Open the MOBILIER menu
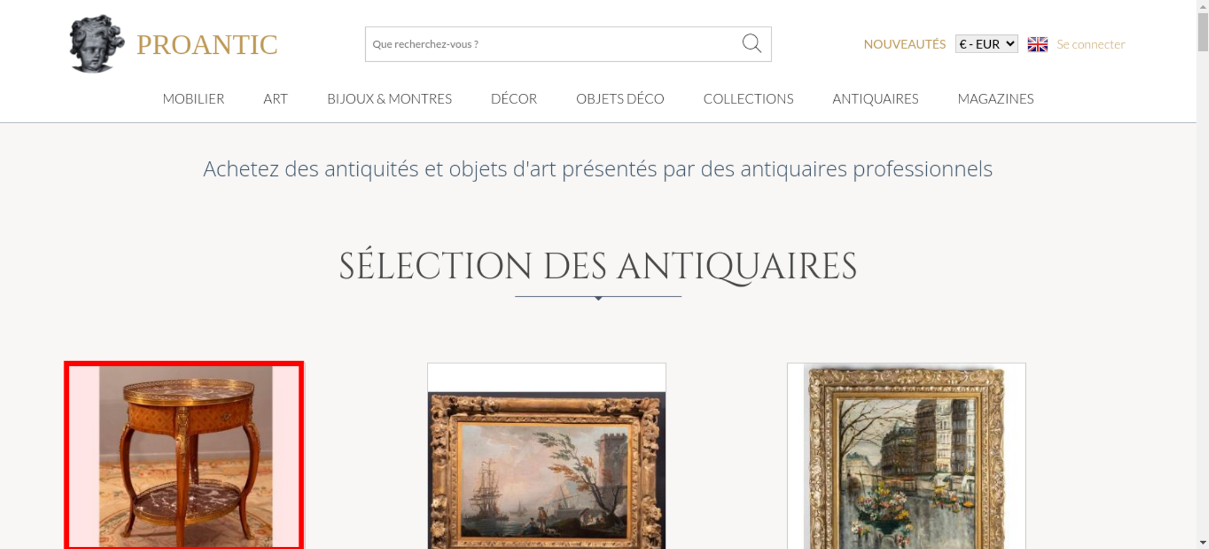1209x549 pixels. pos(193,99)
